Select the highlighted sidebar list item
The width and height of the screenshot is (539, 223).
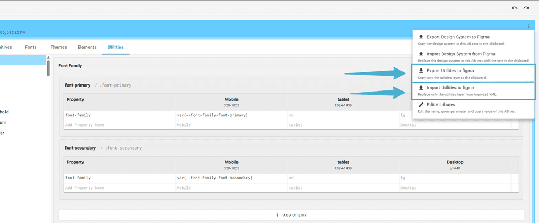[x=23, y=60]
